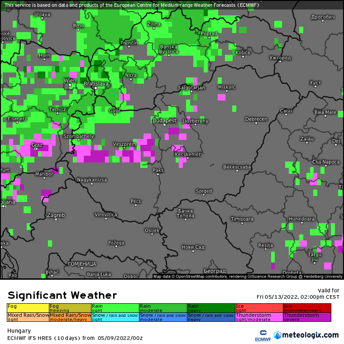Select the Rain light legend swatch

(115, 308)
